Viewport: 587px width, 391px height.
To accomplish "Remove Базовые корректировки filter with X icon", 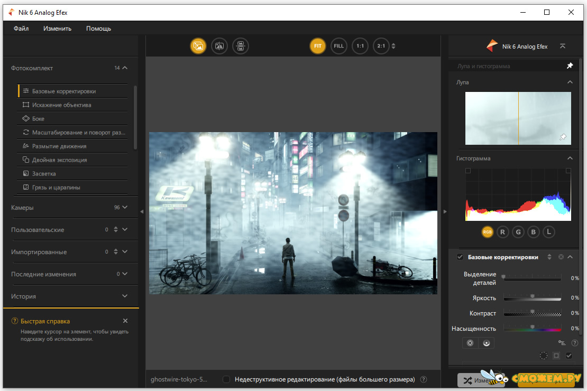I will coord(561,257).
